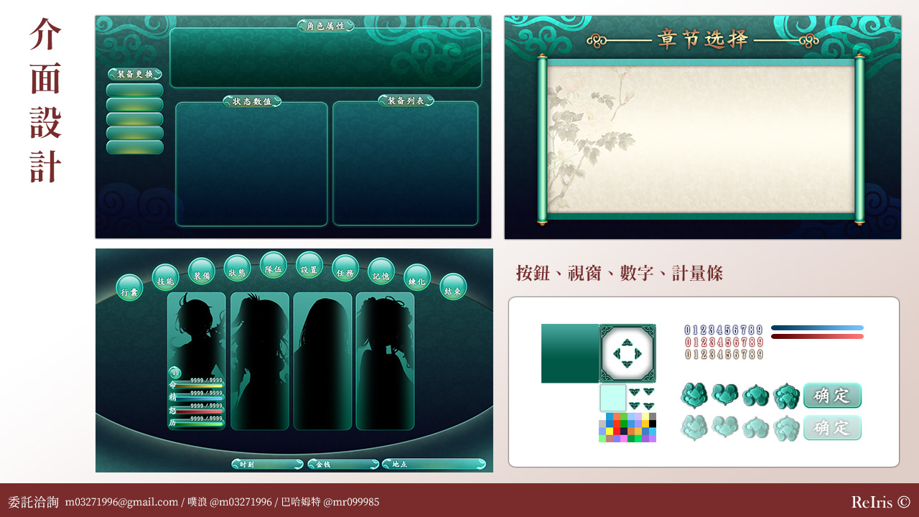Click the red gradient gauge bar

pos(817,337)
